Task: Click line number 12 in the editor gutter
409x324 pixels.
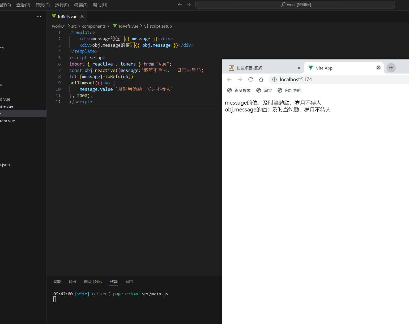Action: (x=58, y=102)
